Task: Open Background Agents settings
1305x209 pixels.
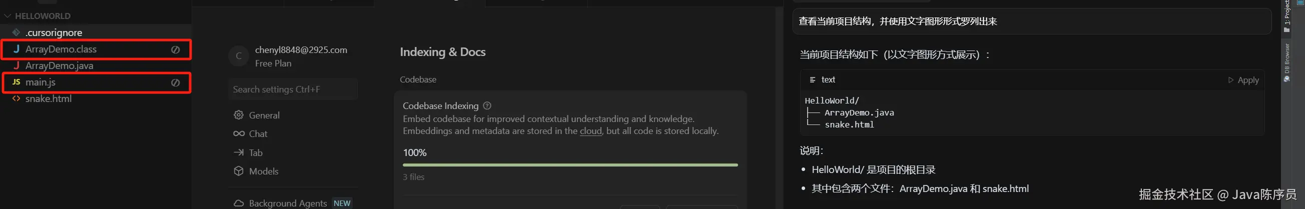Action: (x=287, y=203)
